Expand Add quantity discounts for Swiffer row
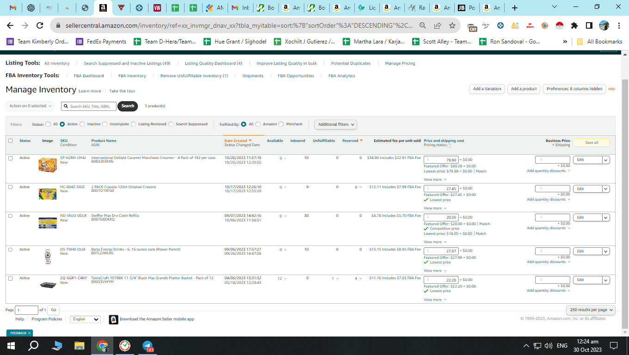Screen dimensions: 629x355 549,228
